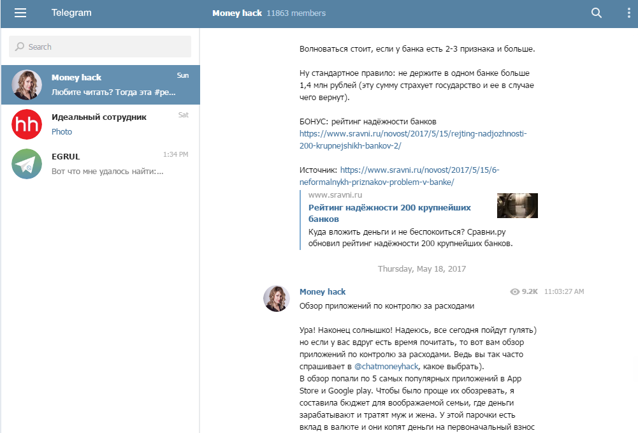Click the search magnifier in header
This screenshot has width=638, height=433.
click(x=597, y=13)
